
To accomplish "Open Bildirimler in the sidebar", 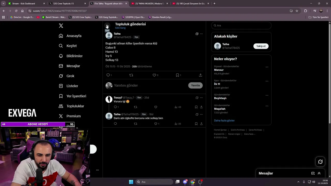I will (x=71, y=56).
